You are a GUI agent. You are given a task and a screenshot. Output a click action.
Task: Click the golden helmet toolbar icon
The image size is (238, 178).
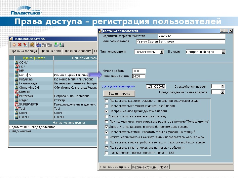click(x=32, y=45)
